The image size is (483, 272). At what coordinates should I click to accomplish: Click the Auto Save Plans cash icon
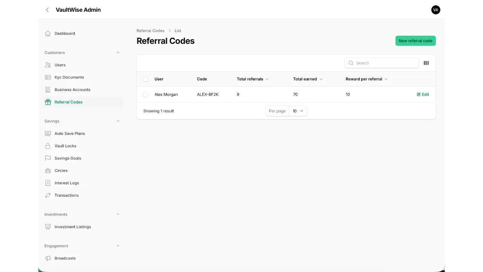(48, 133)
